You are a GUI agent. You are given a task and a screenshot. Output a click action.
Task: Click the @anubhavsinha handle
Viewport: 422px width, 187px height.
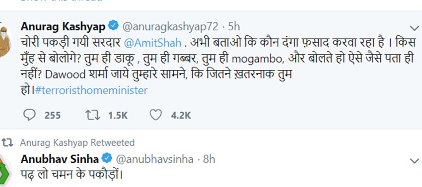[x=154, y=159]
